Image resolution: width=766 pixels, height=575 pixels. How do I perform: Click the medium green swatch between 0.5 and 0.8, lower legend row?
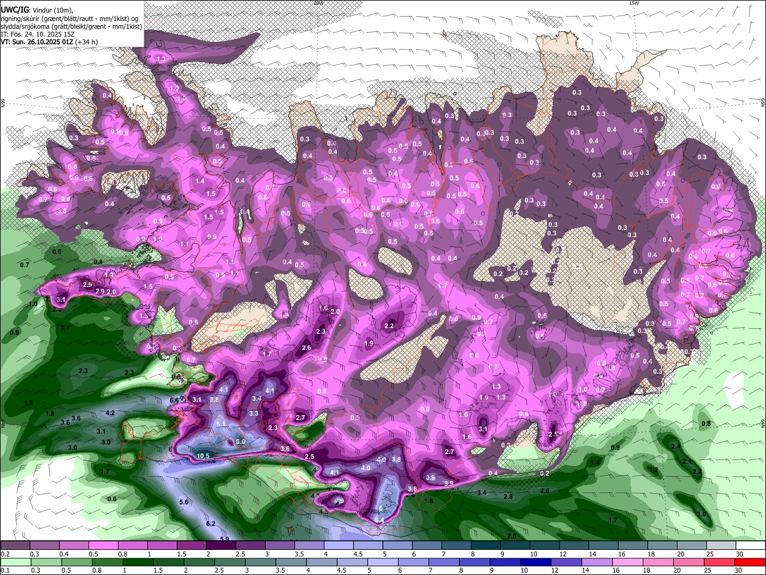click(75, 562)
